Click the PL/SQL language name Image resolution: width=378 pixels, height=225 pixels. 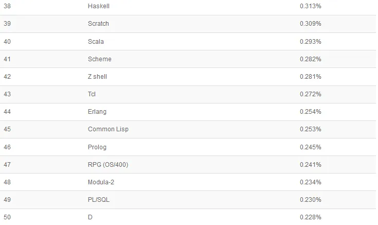[x=99, y=200]
